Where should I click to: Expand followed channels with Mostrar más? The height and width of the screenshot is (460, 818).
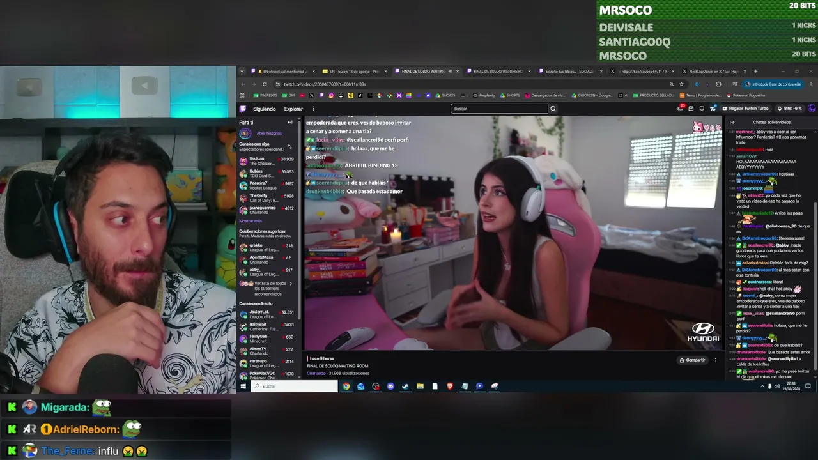pyautogui.click(x=251, y=221)
